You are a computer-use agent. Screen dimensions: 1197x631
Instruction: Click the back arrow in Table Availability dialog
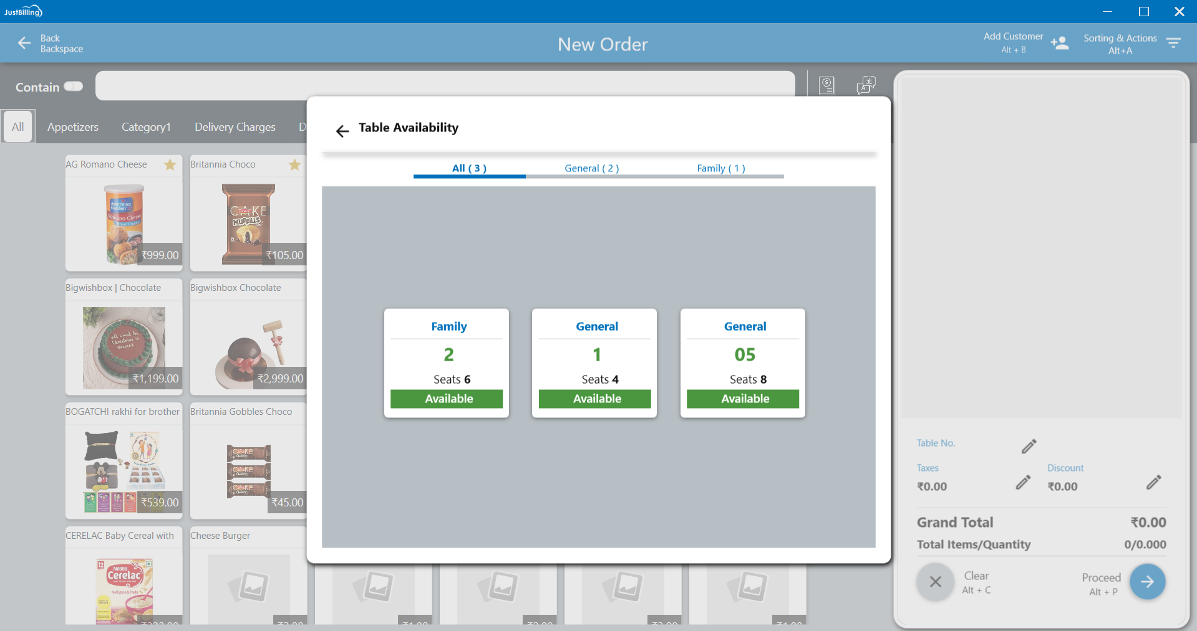click(342, 131)
